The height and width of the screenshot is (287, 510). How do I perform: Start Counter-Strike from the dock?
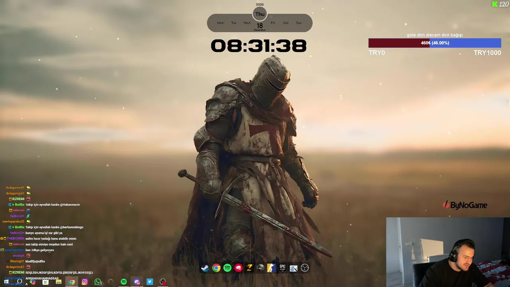[x=271, y=268]
